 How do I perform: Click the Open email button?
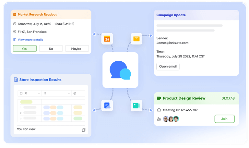point(168,67)
